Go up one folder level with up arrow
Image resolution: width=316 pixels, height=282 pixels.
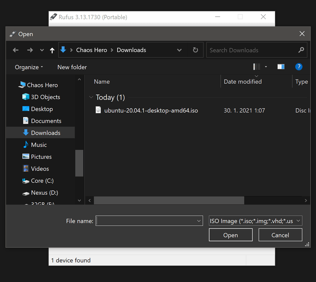point(52,50)
